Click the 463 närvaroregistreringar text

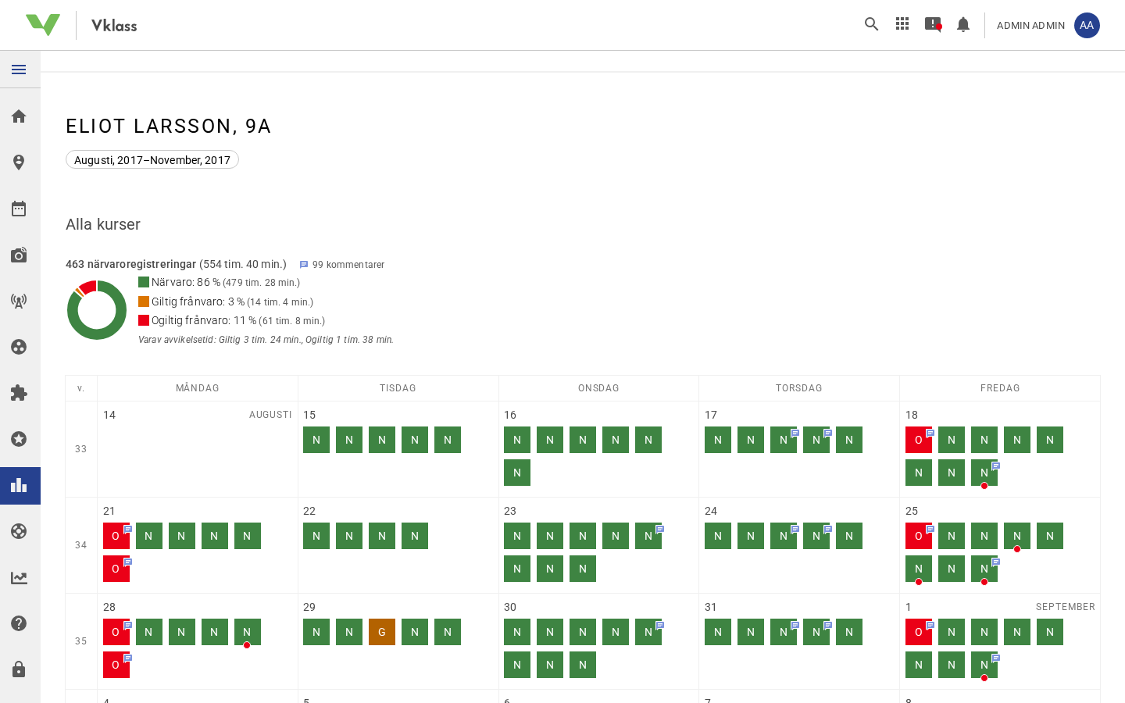130,264
